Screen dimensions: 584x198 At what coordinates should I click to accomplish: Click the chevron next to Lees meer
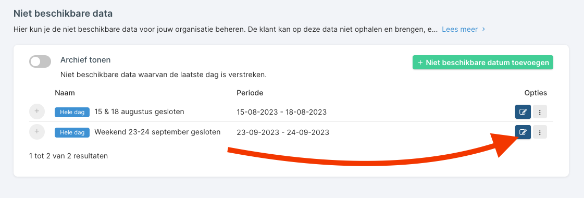point(483,29)
